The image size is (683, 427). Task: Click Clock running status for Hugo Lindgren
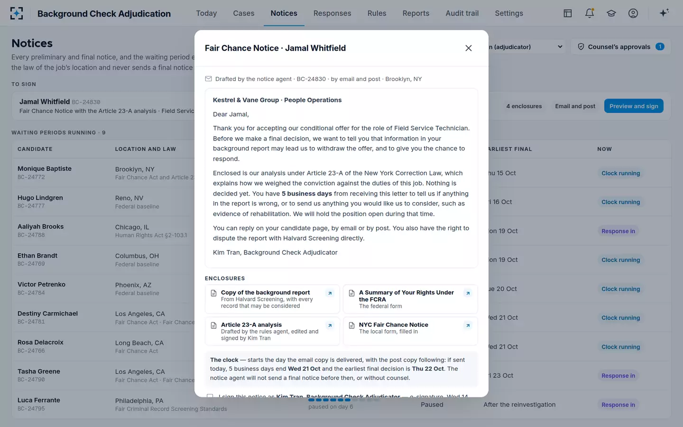pyautogui.click(x=620, y=202)
